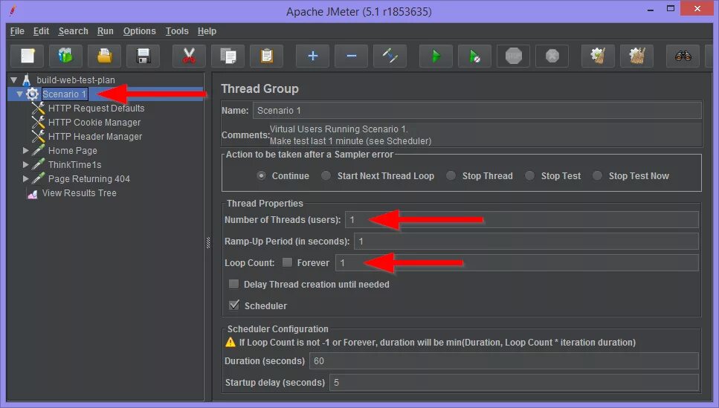This screenshot has height=408, width=719.
Task: Click the New test plan toolbar icon
Action: 27,56
